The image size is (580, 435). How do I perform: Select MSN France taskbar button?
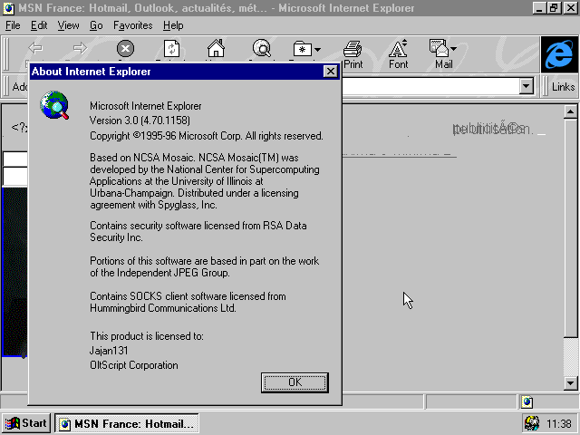127,423
